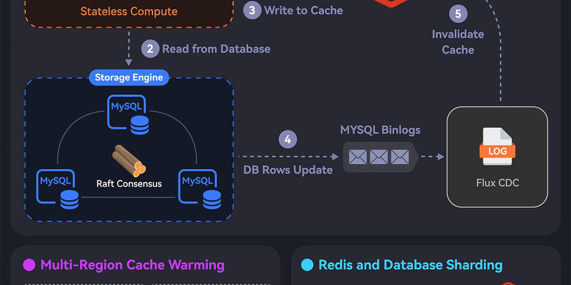Click the middle envelope in MYSQL Binlogs
Viewport: 571px width, 285px height.
378,157
